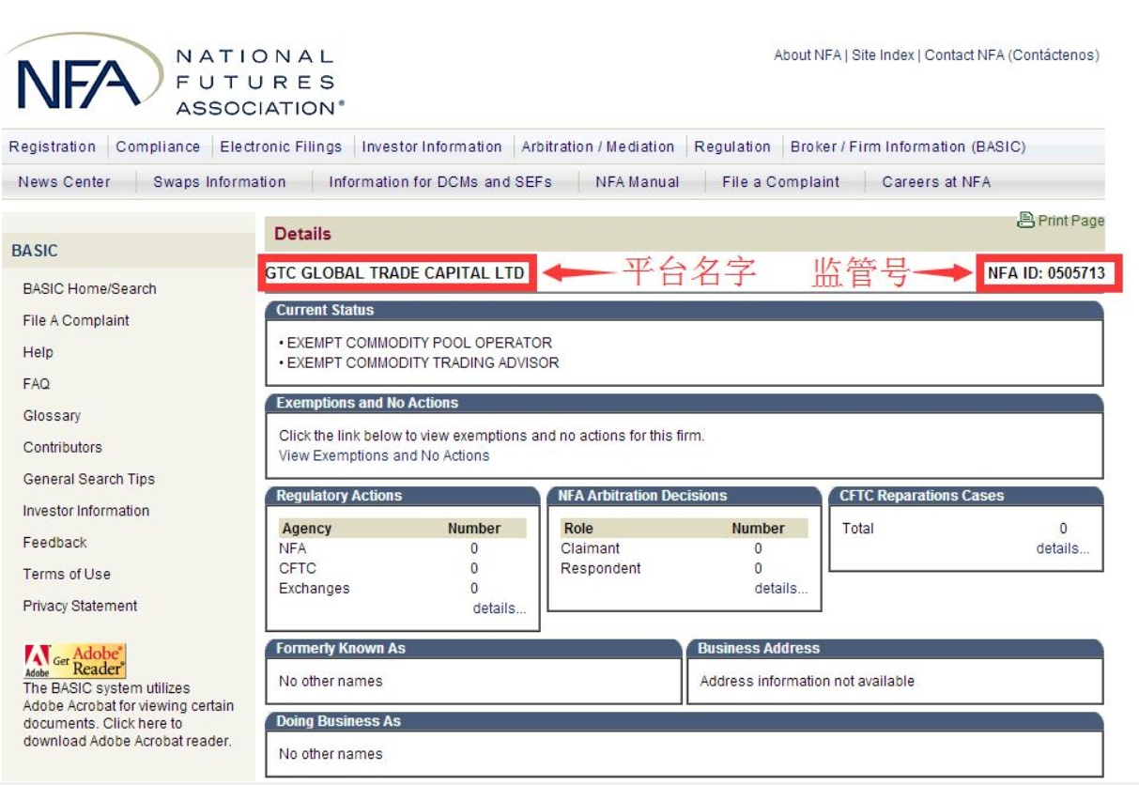Open the Regulation menu
The height and width of the screenshot is (785, 1139).
coord(732,146)
